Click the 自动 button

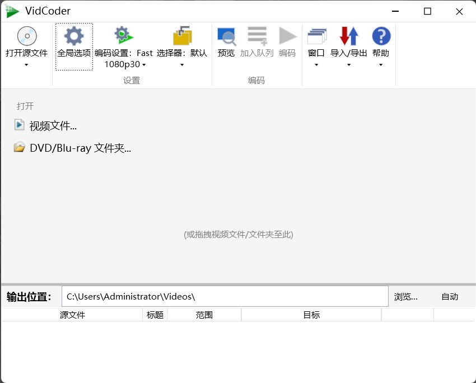[x=450, y=297]
